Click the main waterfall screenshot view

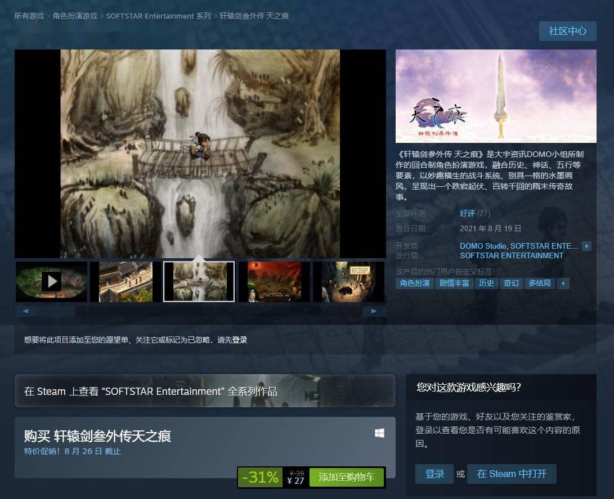tap(200, 154)
